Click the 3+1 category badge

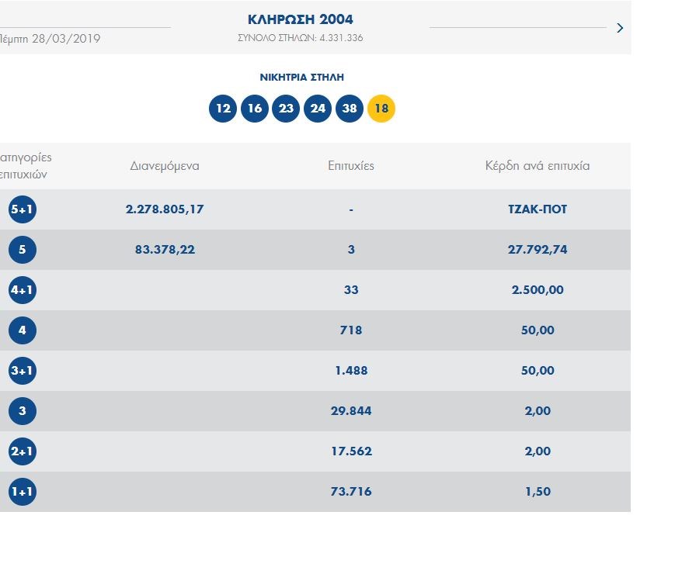pyautogui.click(x=22, y=371)
